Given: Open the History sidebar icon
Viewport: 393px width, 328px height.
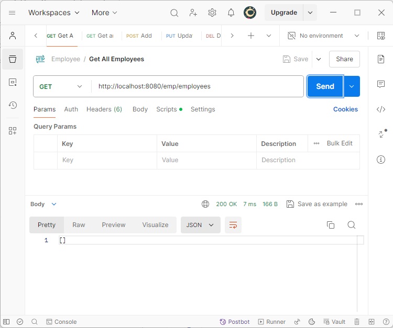Looking at the screenshot, I should click(x=13, y=105).
